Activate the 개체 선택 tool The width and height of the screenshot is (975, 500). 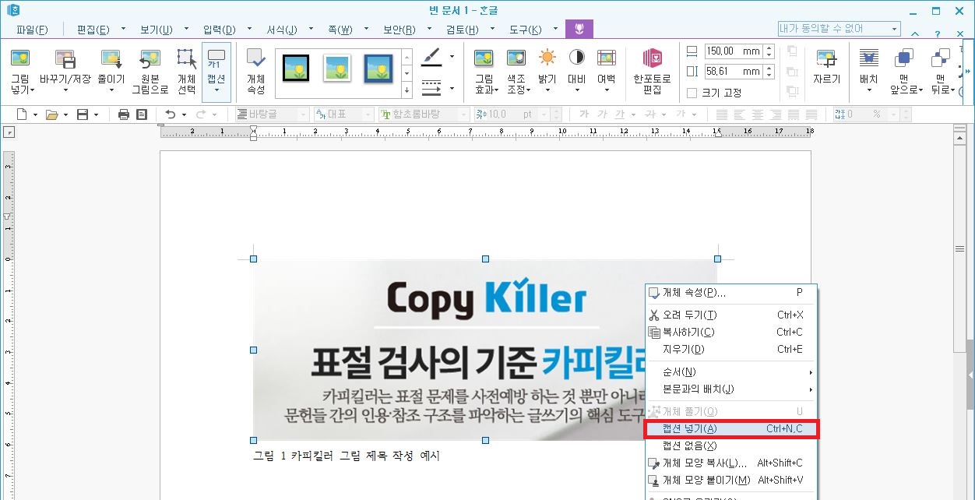tap(186, 72)
